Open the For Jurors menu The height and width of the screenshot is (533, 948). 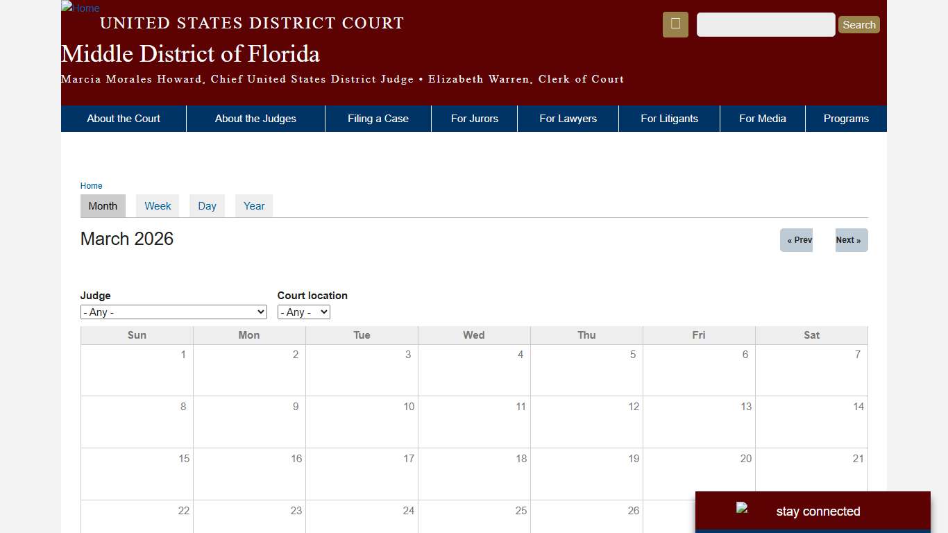point(474,119)
